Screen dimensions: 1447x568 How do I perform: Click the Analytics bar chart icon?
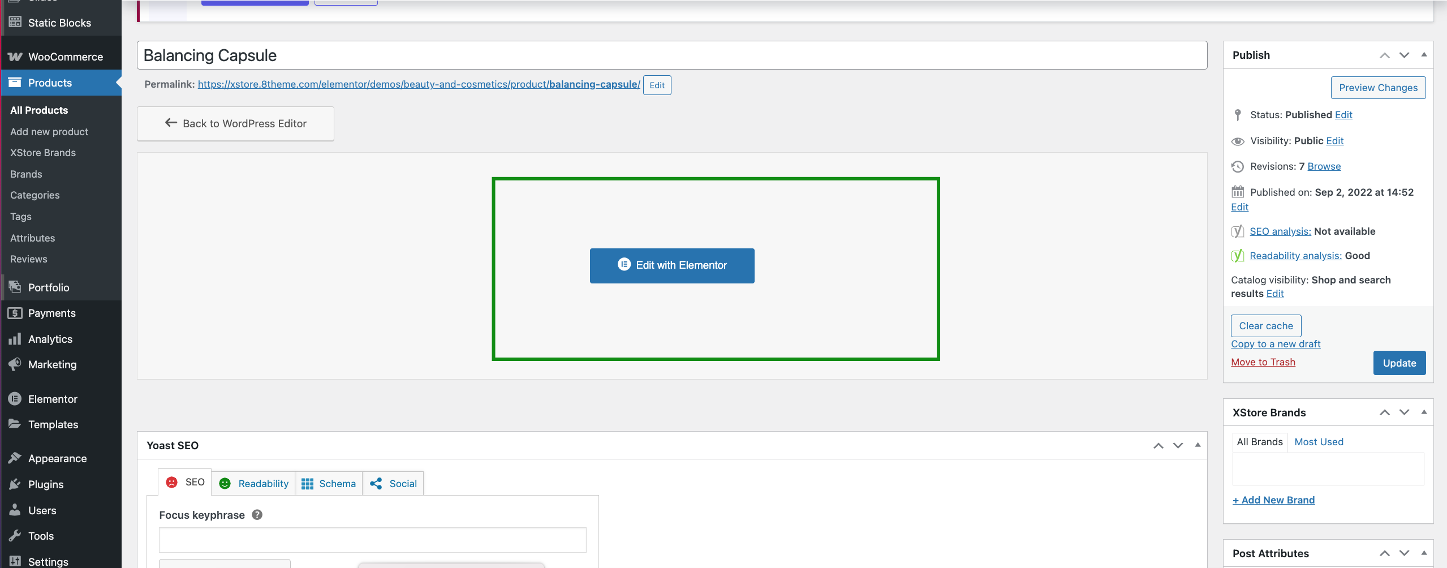(x=15, y=339)
